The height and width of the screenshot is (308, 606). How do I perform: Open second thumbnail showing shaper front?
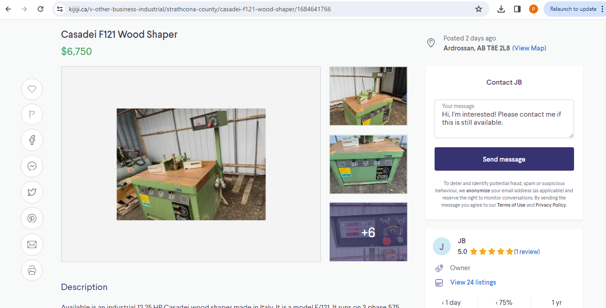368,164
